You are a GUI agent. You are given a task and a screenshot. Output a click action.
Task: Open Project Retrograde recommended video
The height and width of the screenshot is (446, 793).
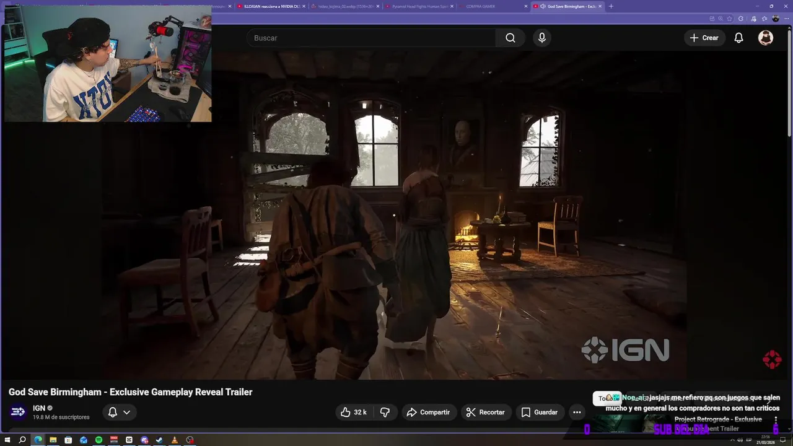[718, 424]
